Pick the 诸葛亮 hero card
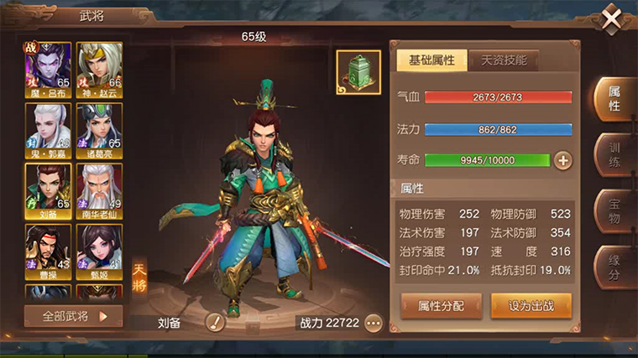Image resolution: width=638 pixels, height=358 pixels. coord(99,131)
